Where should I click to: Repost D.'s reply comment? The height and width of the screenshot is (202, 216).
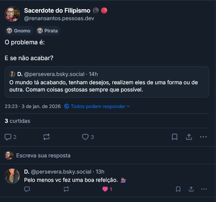coord(66,189)
